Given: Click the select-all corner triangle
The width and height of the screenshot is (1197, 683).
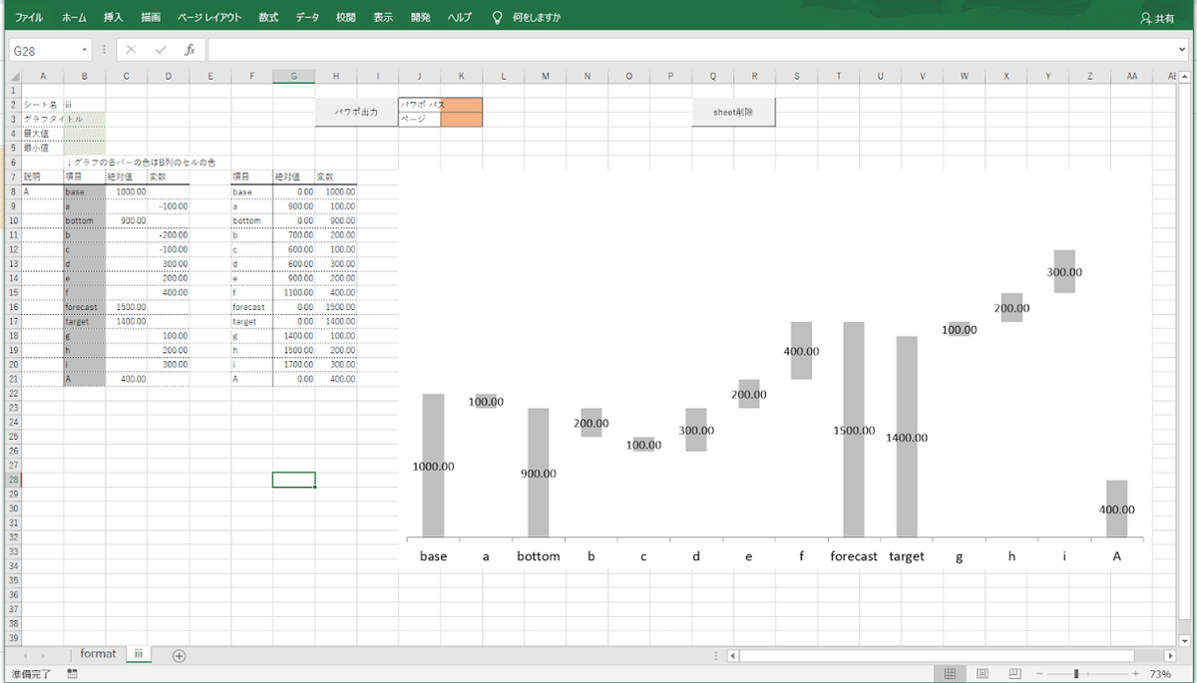Looking at the screenshot, I should [x=15, y=76].
